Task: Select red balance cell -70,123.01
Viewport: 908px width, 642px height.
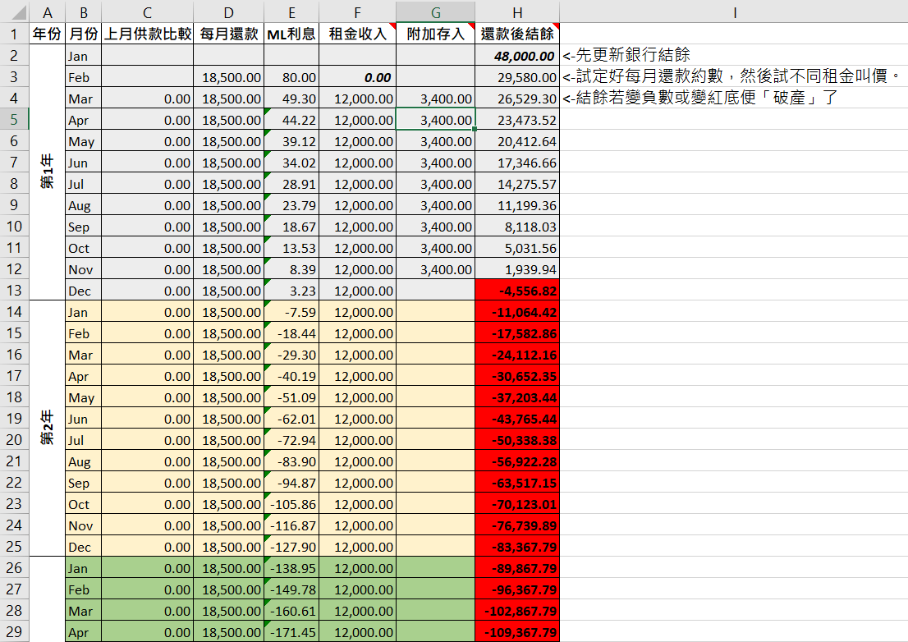Action: (x=517, y=504)
